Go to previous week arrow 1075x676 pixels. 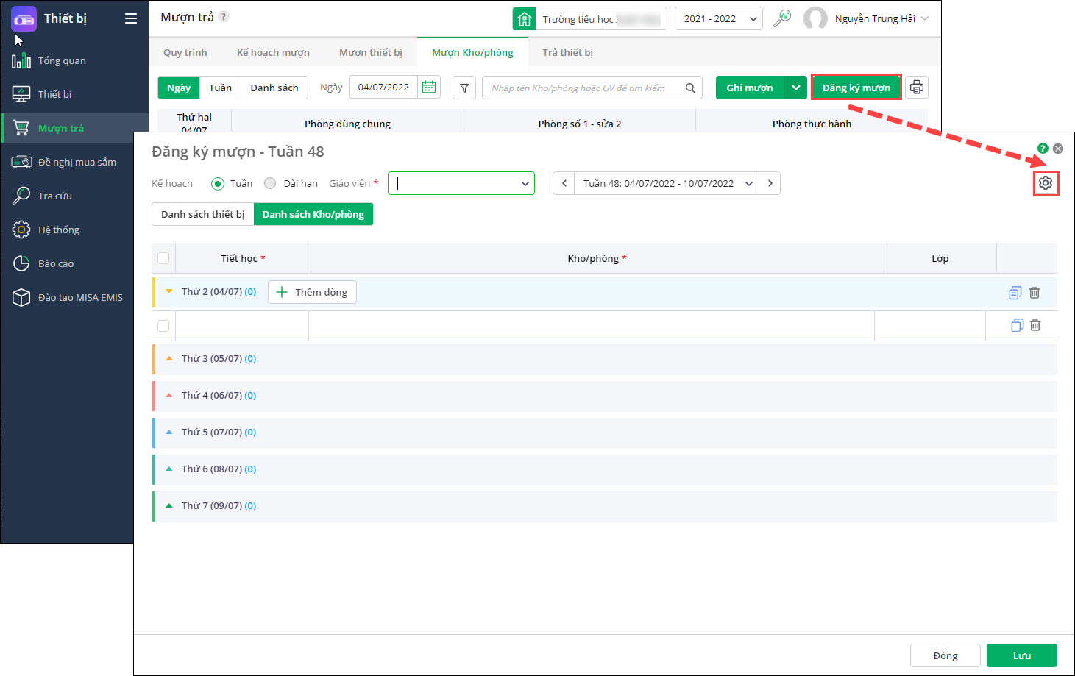[564, 183]
